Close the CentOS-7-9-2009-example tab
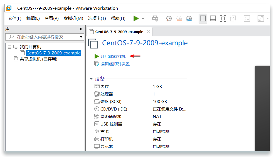The image size is (274, 158). [148, 32]
